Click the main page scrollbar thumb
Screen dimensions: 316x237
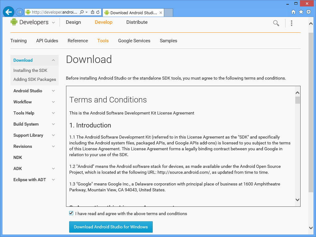(x=311, y=112)
